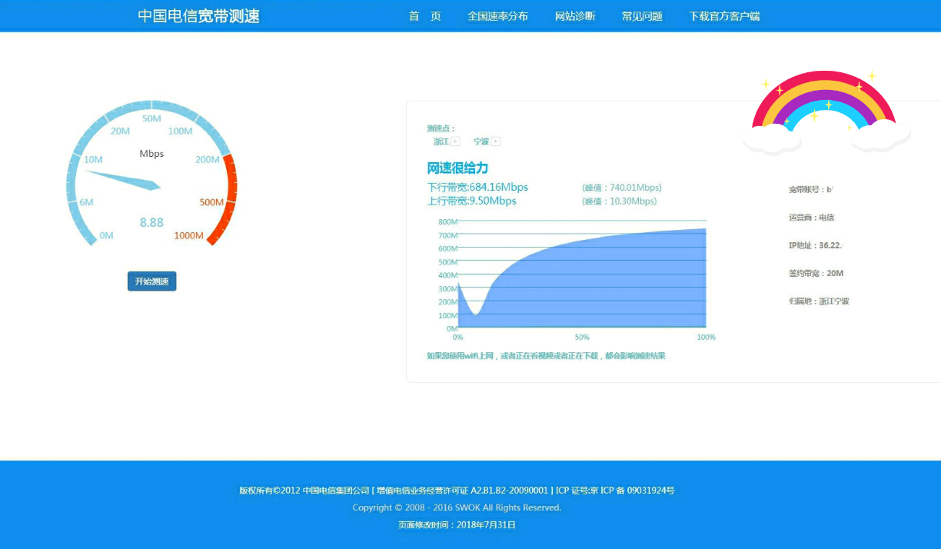Click the Copyright 2008 - 2016 SWOK footer text

point(457,507)
